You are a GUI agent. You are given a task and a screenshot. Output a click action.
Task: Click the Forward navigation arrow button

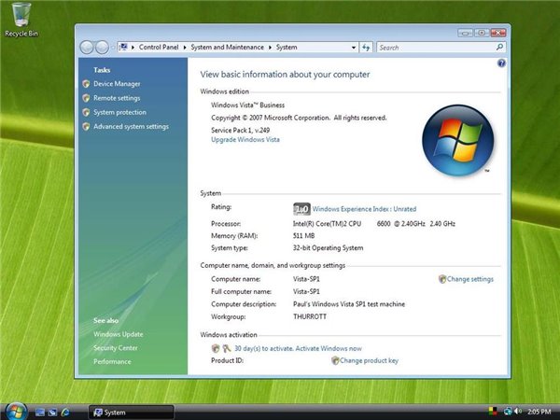102,48
